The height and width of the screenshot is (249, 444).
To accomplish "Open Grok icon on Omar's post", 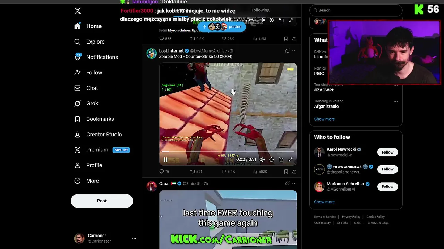I will (287, 184).
